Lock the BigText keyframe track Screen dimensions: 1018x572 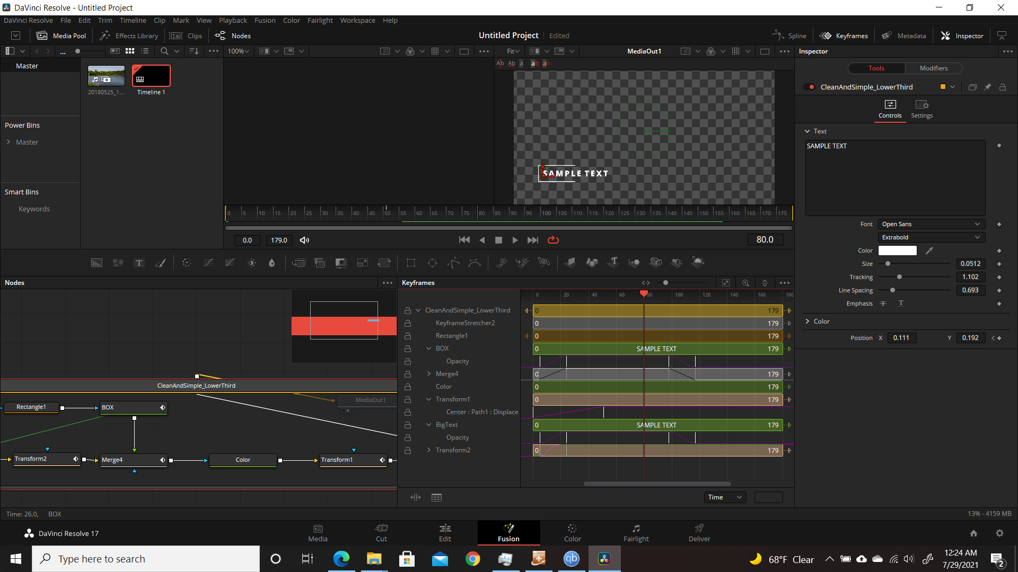[x=408, y=425]
